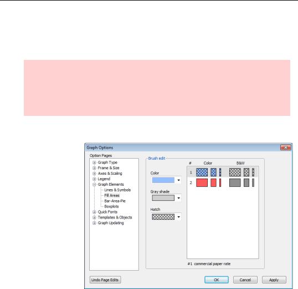The width and height of the screenshot is (298, 289).
Task: Click row 1 medium B&W hatched swatch
Action: tap(246, 173)
